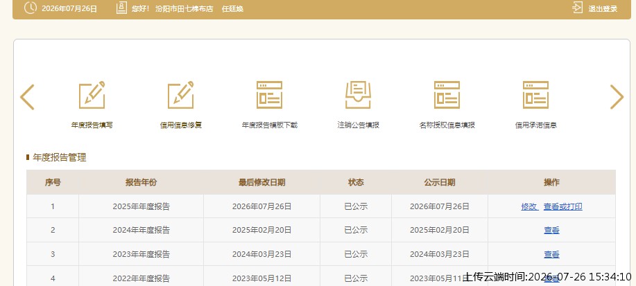Show previous items with left chevron
The width and height of the screenshot is (636, 286).
pyautogui.click(x=27, y=97)
